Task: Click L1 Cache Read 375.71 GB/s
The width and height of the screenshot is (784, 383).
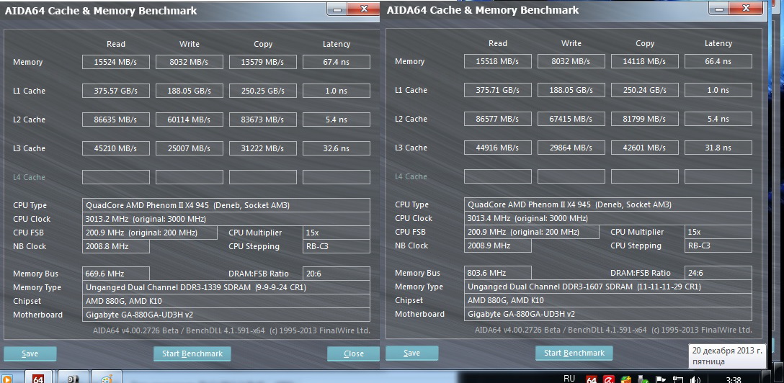Action: point(497,91)
